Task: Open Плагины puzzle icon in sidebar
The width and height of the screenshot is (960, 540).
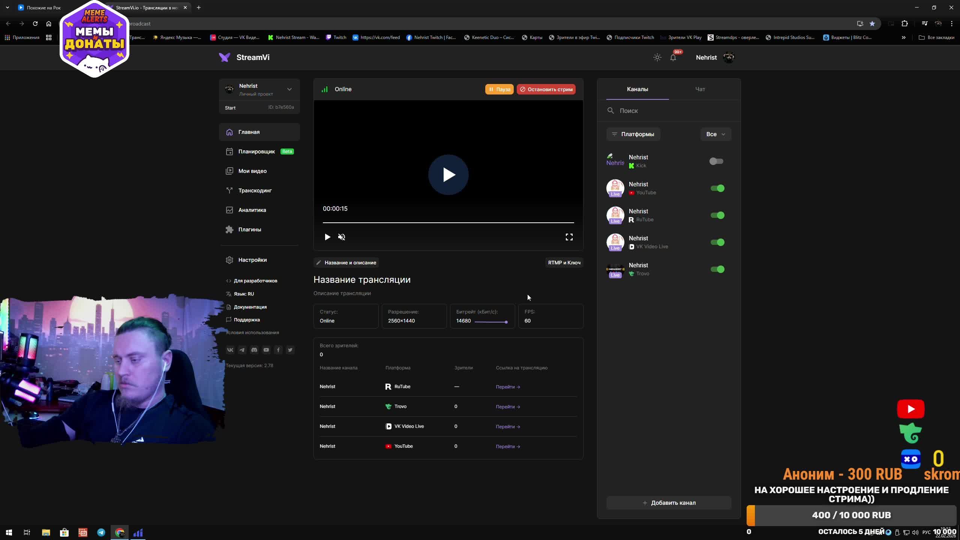Action: (229, 229)
